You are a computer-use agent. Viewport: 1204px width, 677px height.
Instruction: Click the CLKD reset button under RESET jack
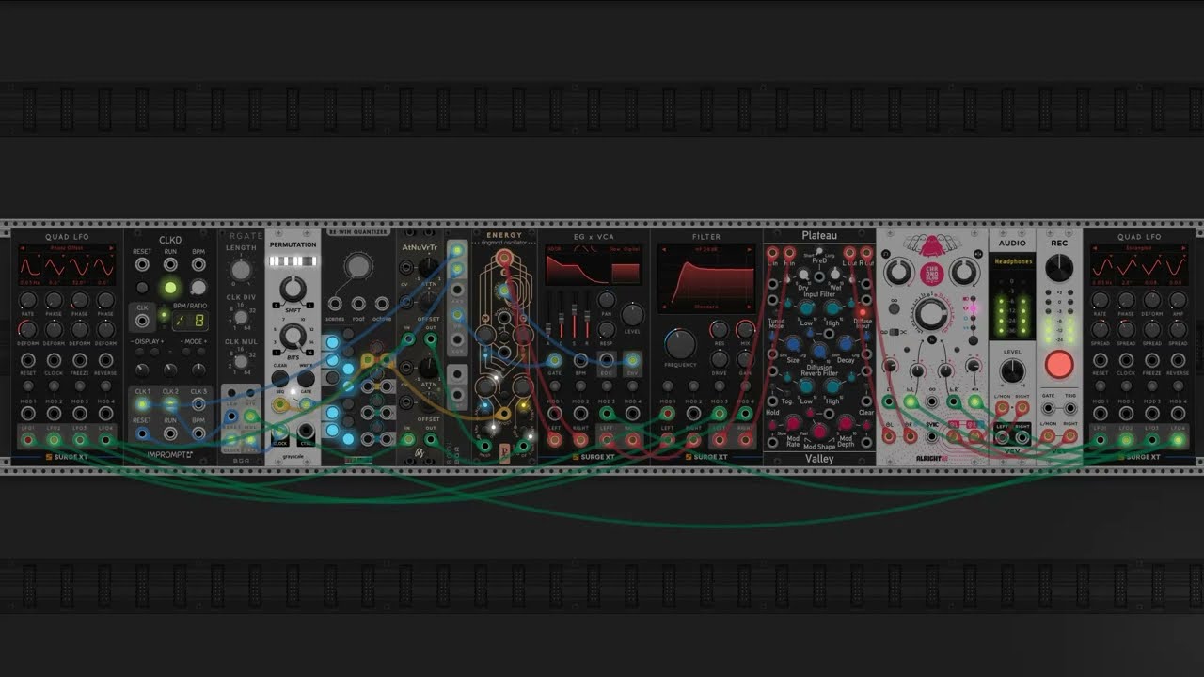pyautogui.click(x=142, y=288)
